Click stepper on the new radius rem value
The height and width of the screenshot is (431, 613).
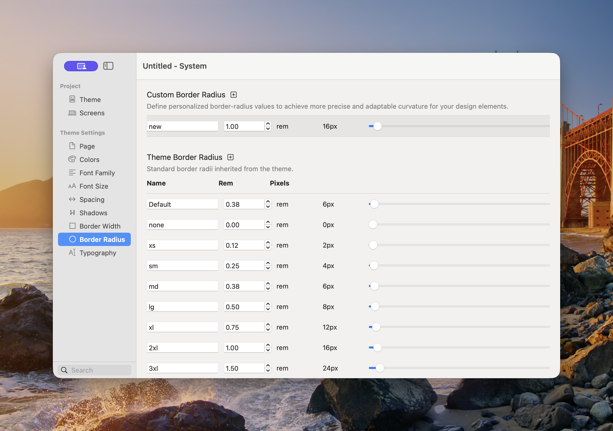point(268,126)
